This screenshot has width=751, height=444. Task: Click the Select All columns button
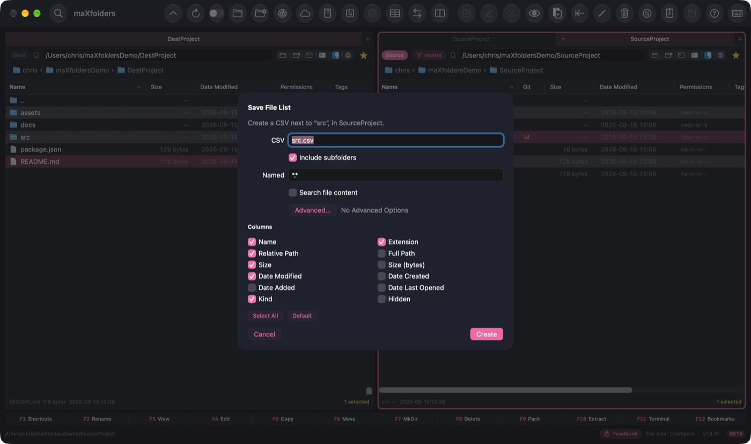click(266, 316)
